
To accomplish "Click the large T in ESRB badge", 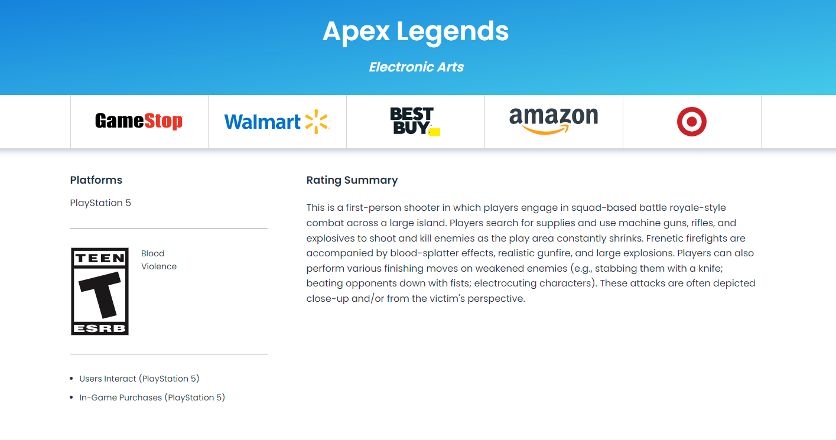I will (x=100, y=294).
